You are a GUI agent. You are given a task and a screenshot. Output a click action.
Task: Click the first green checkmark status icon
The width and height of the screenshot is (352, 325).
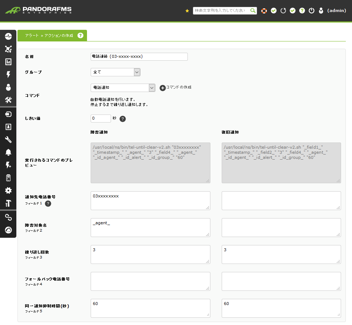(x=274, y=11)
